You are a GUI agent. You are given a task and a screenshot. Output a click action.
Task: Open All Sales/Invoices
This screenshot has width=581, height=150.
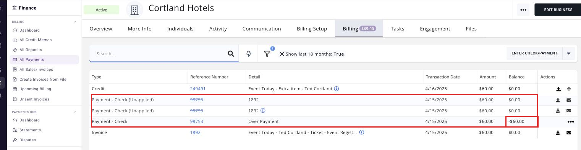point(36,69)
